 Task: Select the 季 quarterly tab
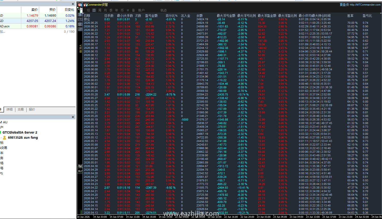111,10
